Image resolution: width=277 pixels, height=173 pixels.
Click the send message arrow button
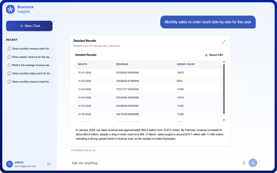pyautogui.click(x=253, y=163)
